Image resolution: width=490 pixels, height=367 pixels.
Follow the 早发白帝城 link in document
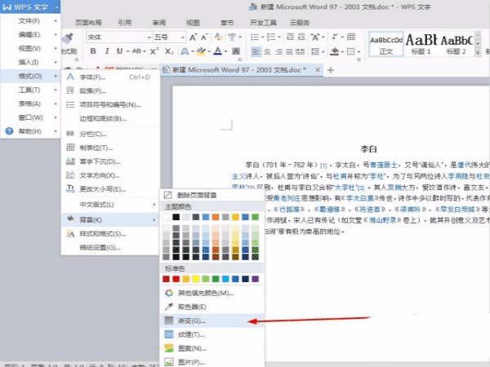pos(457,209)
